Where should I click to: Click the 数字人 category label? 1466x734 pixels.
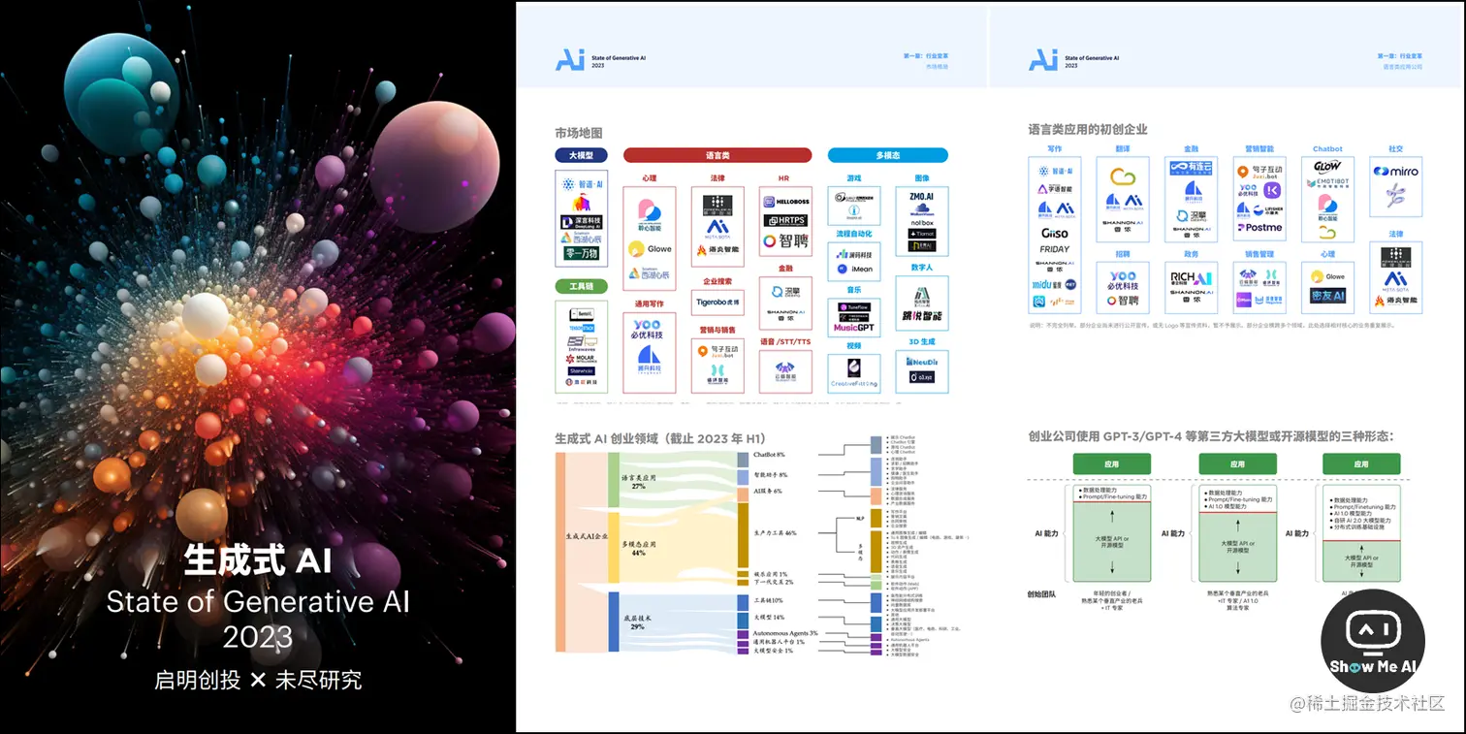click(922, 268)
